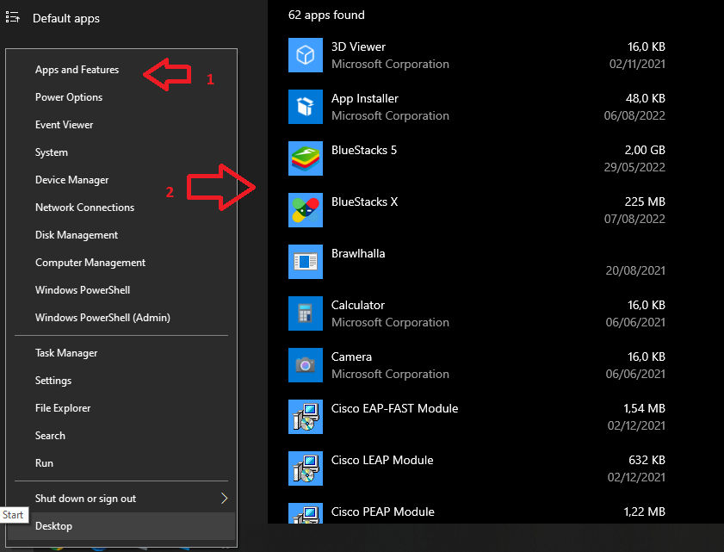Select Desktop at bottom of menu
This screenshot has height=552, width=724.
54,526
